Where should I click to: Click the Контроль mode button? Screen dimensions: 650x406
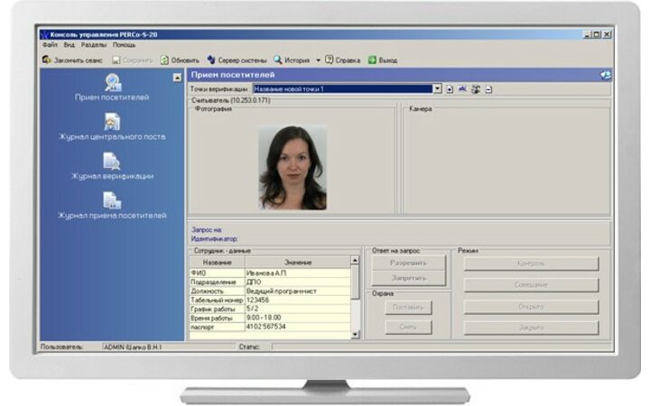(531, 263)
